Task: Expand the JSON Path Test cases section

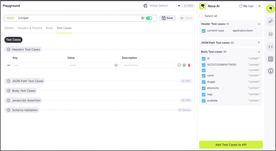Action: point(259,43)
